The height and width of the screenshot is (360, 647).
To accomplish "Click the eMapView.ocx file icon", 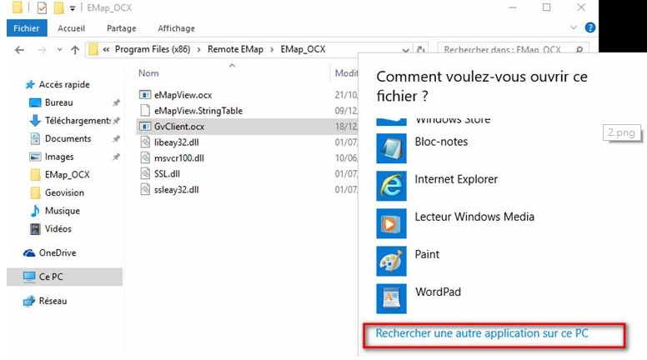I will tap(145, 95).
